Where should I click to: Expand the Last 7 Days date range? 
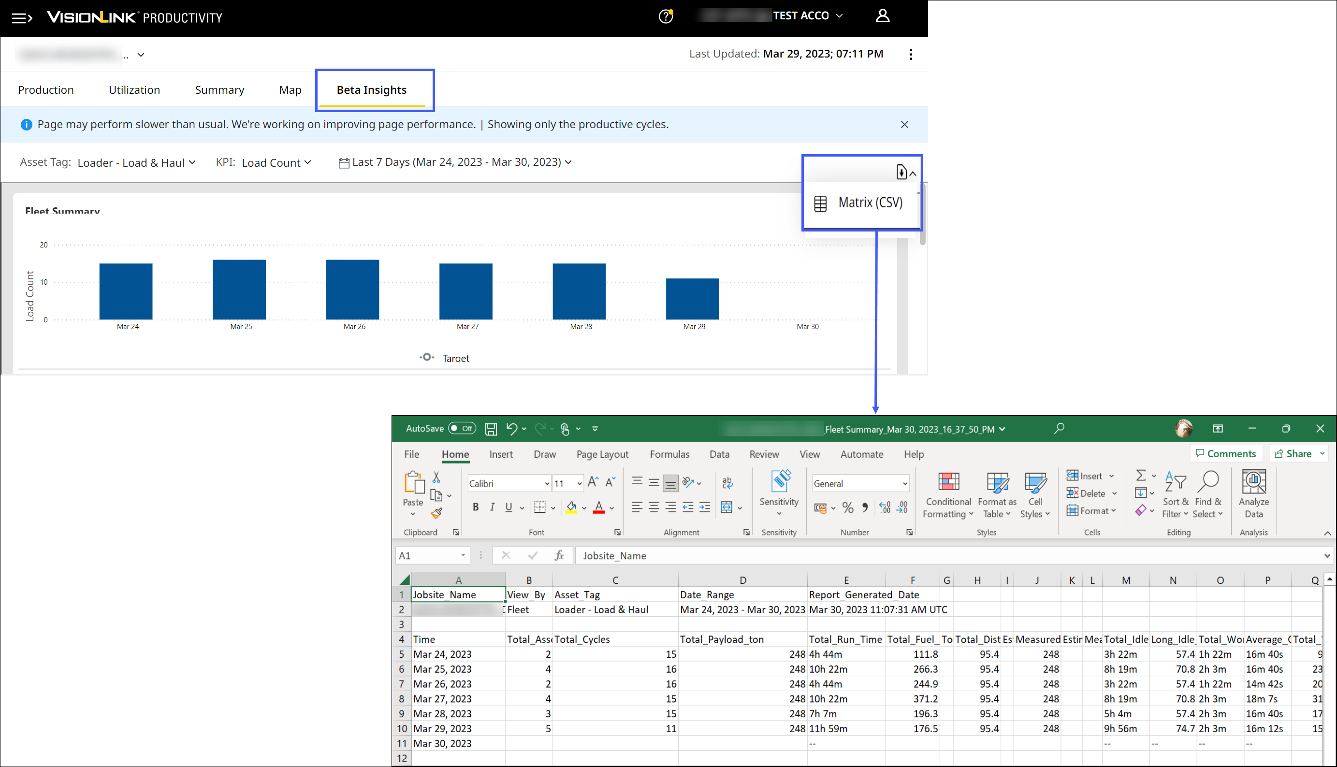tap(456, 162)
